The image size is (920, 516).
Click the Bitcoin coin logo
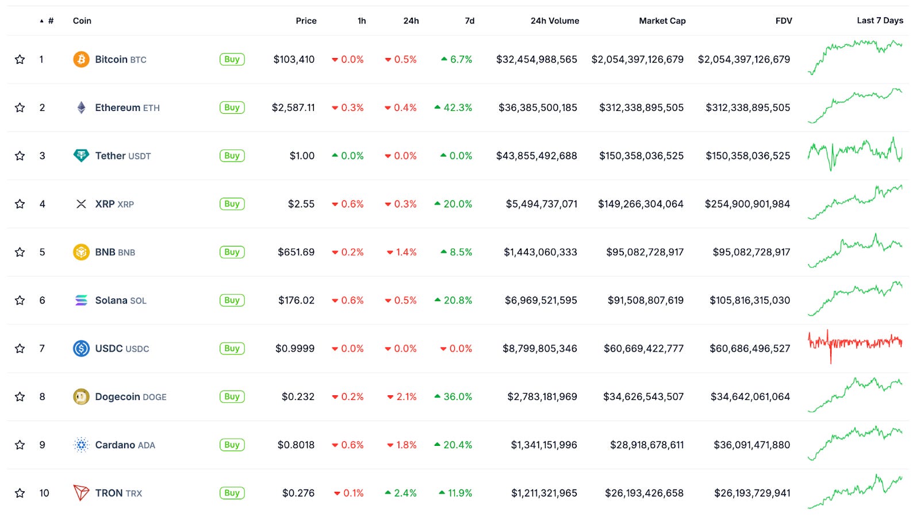tap(81, 59)
